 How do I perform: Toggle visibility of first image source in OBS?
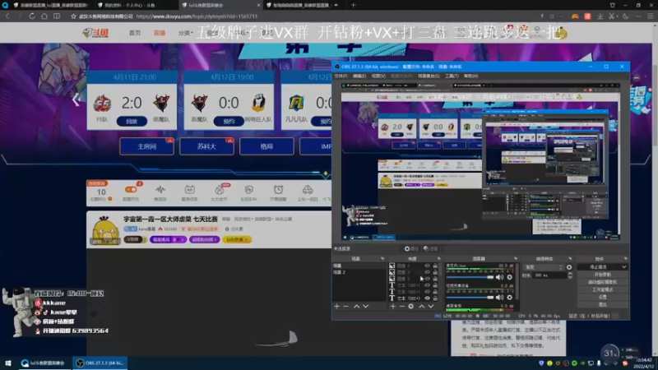point(427,266)
